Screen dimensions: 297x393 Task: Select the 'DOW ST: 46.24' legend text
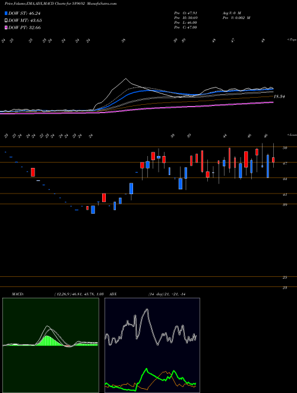(24, 13)
